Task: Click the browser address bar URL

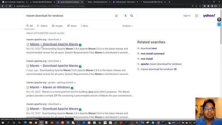Action: coord(50,6)
